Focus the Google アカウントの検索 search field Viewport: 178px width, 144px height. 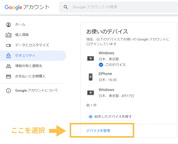[x=119, y=7]
